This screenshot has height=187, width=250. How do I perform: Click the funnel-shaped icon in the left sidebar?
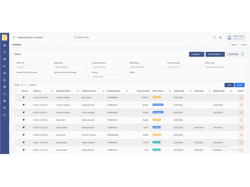pyautogui.click(x=4, y=59)
